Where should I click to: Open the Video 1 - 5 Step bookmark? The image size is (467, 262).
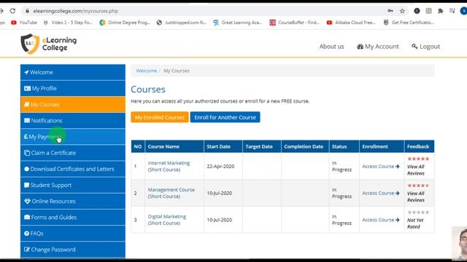(68, 23)
